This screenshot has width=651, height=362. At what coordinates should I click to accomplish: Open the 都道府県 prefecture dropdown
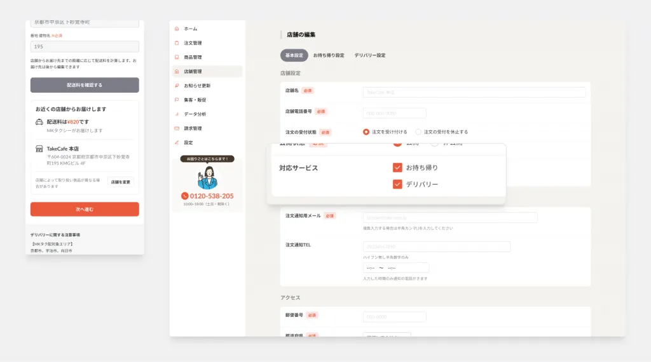click(x=387, y=334)
